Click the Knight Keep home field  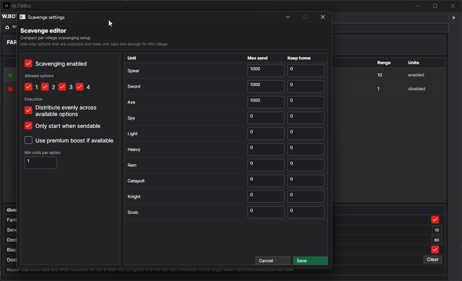click(x=306, y=197)
